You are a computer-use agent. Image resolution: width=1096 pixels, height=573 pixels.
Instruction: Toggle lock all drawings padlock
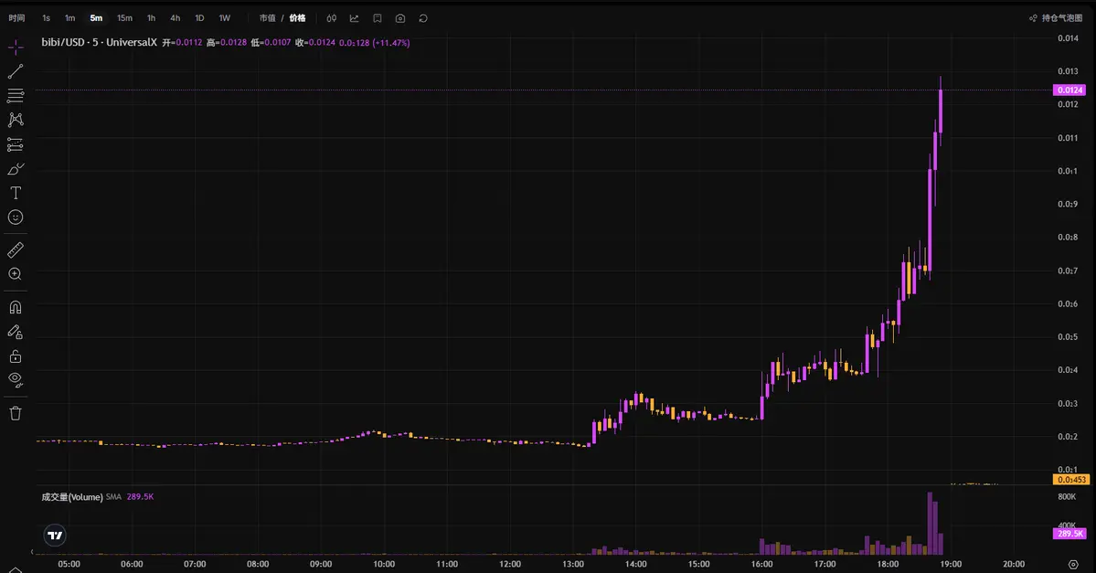tap(16, 356)
